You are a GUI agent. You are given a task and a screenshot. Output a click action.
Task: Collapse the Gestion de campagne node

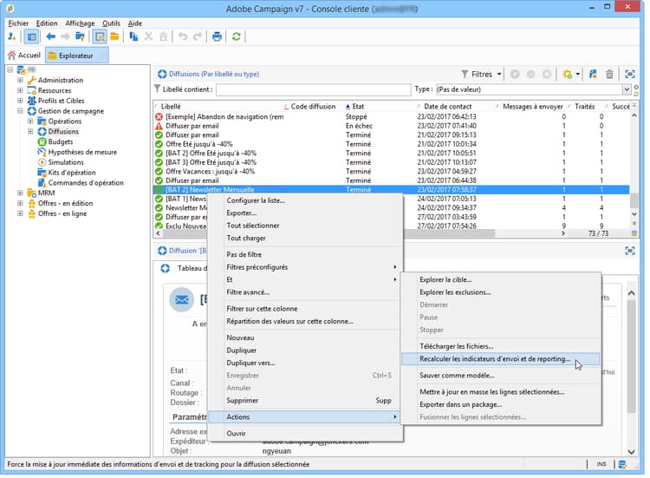(x=20, y=111)
